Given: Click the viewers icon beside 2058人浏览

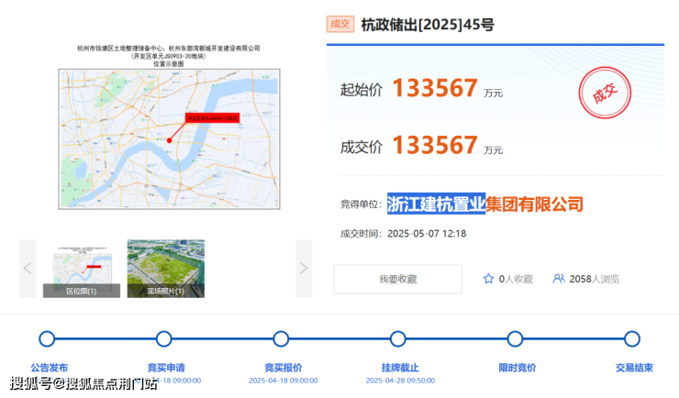Looking at the screenshot, I should click(559, 279).
